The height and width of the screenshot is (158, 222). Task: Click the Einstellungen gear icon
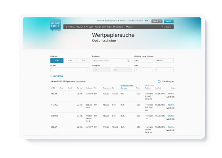(x=159, y=81)
